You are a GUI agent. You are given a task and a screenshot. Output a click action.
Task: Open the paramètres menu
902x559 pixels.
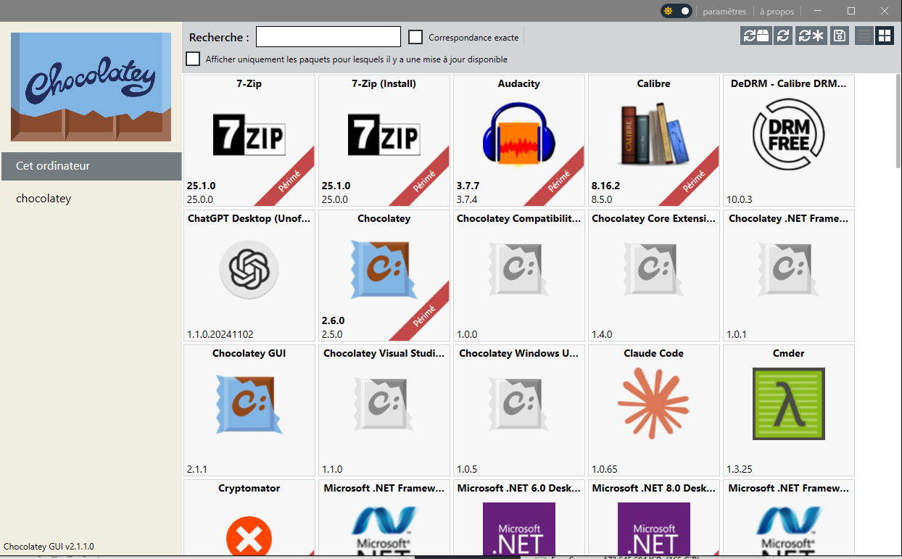(x=724, y=11)
